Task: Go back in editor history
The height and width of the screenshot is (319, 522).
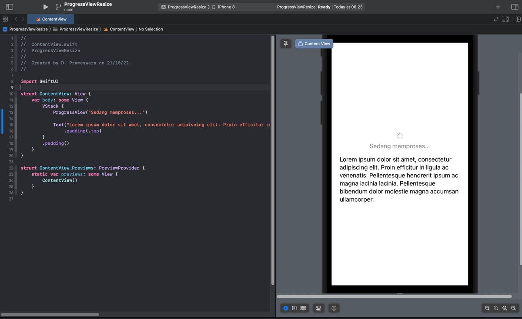Action: 15,19
